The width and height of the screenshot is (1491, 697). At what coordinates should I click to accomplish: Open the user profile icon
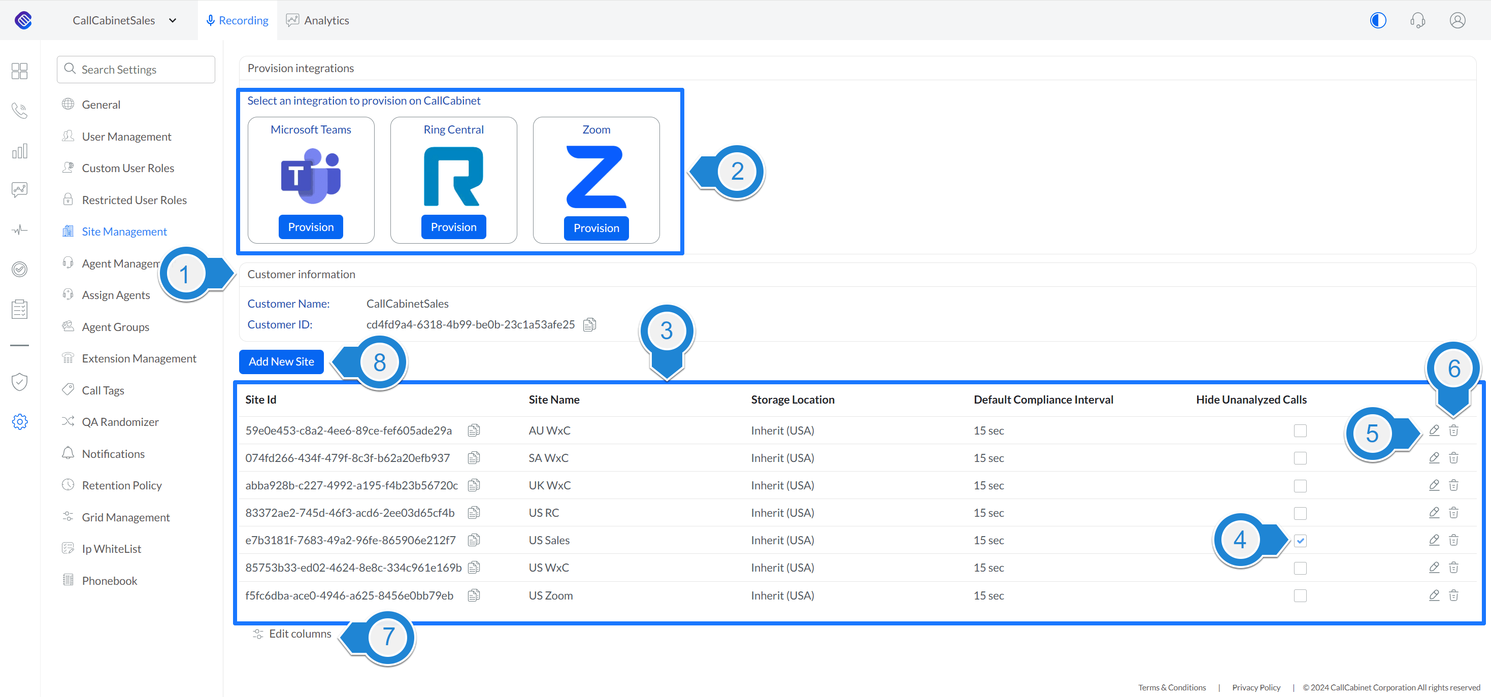[x=1457, y=20]
